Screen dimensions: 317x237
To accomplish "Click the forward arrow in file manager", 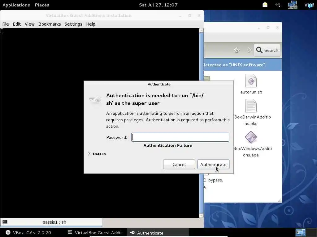I will point(249,50).
